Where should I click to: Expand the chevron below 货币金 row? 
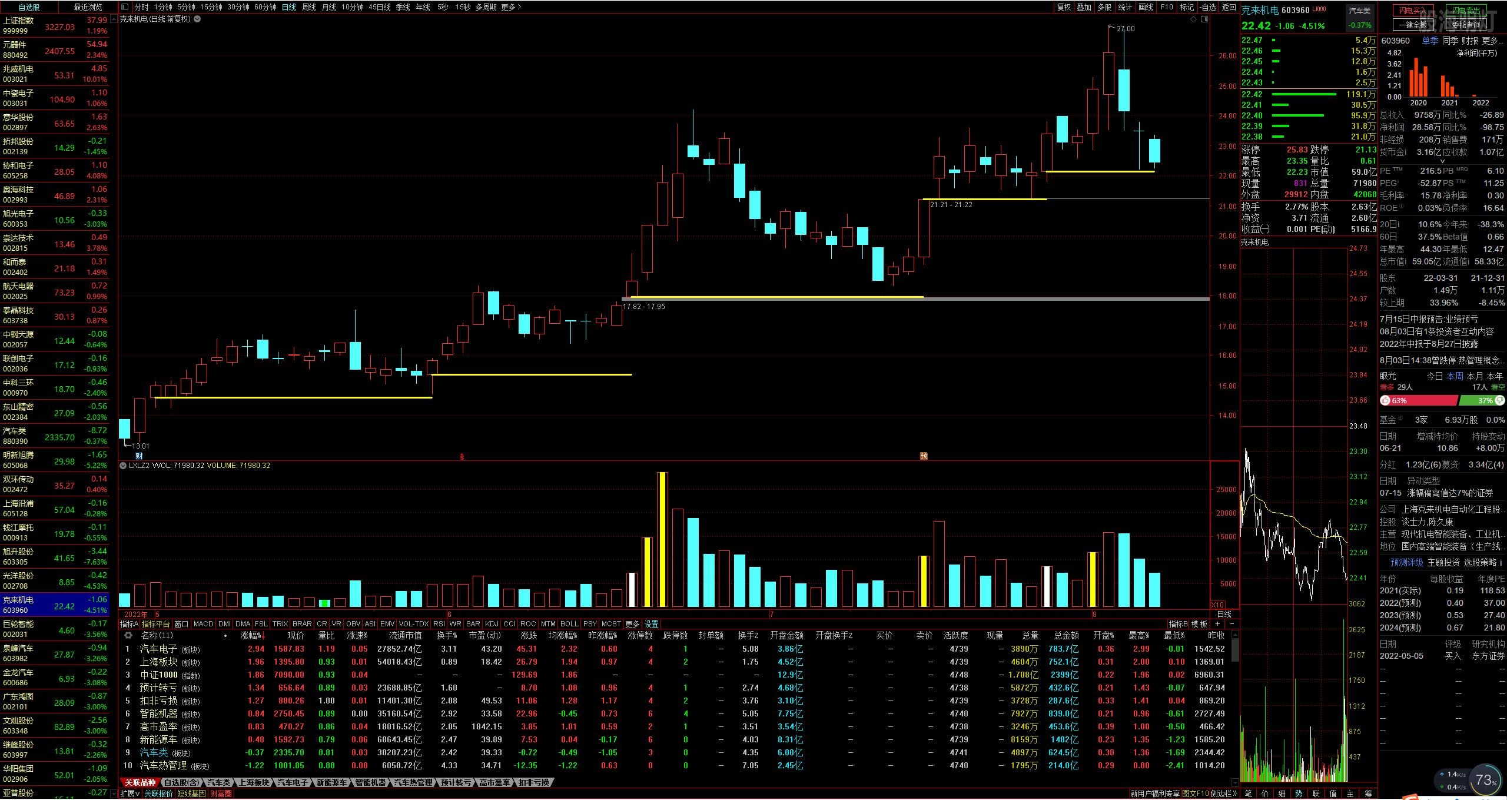(1442, 161)
